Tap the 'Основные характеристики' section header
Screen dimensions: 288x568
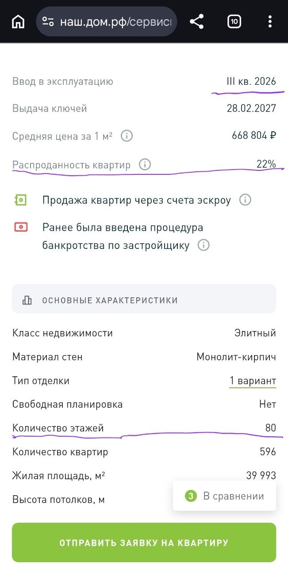click(x=110, y=300)
